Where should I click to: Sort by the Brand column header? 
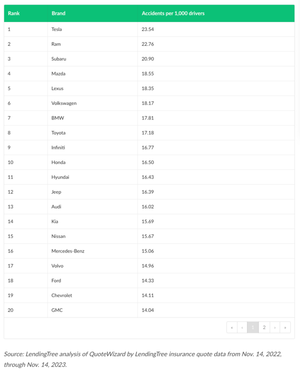(x=58, y=13)
